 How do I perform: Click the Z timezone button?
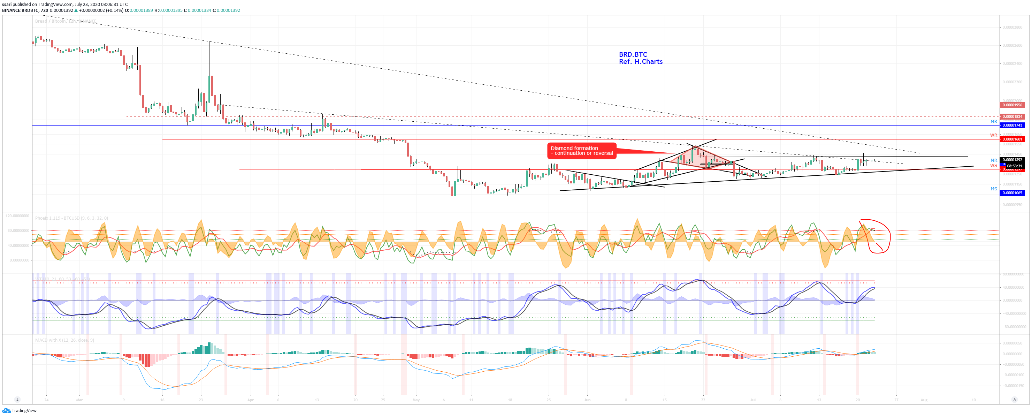tap(17, 399)
